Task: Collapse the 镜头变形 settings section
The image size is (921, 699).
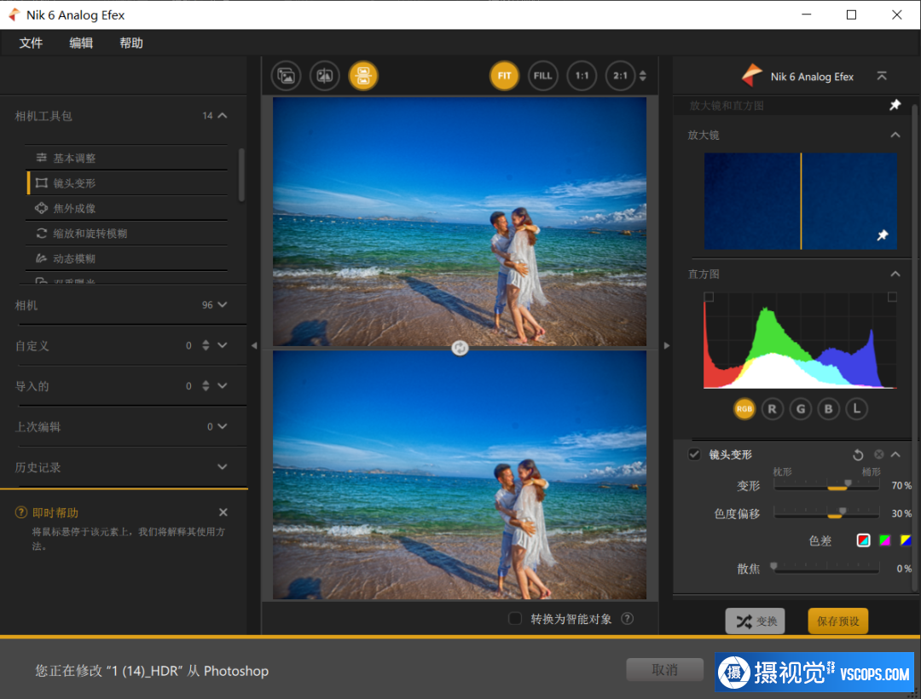Action: tap(895, 454)
